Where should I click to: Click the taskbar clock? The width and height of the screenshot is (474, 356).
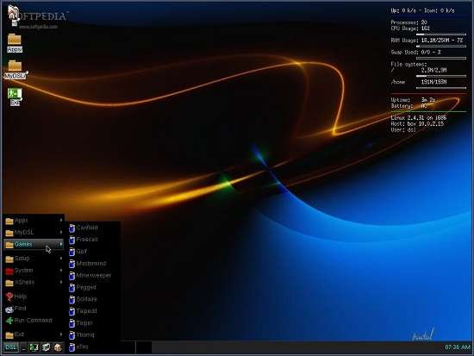click(458, 347)
